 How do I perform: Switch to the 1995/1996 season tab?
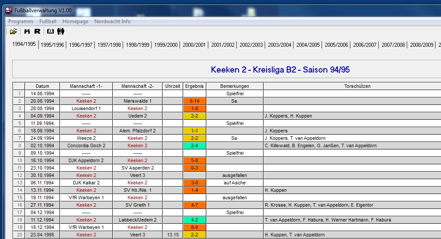click(52, 45)
